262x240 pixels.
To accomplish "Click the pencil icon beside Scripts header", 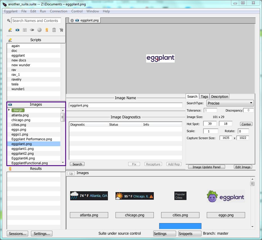I will 10,40.
